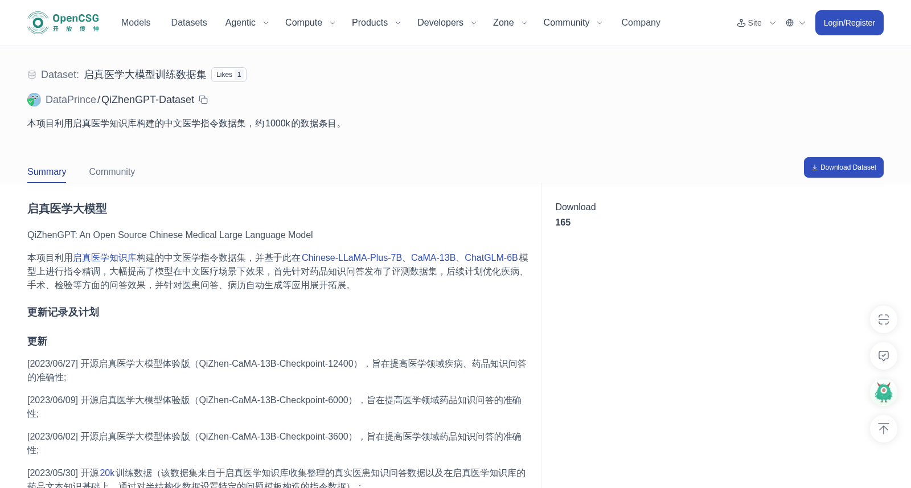This screenshot has width=911, height=488.
Task: Go to Models page
Action: pyautogui.click(x=136, y=23)
